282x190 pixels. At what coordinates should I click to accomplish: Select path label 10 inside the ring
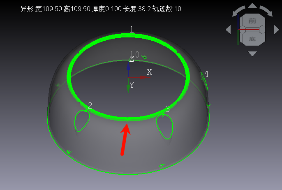tap(135, 55)
